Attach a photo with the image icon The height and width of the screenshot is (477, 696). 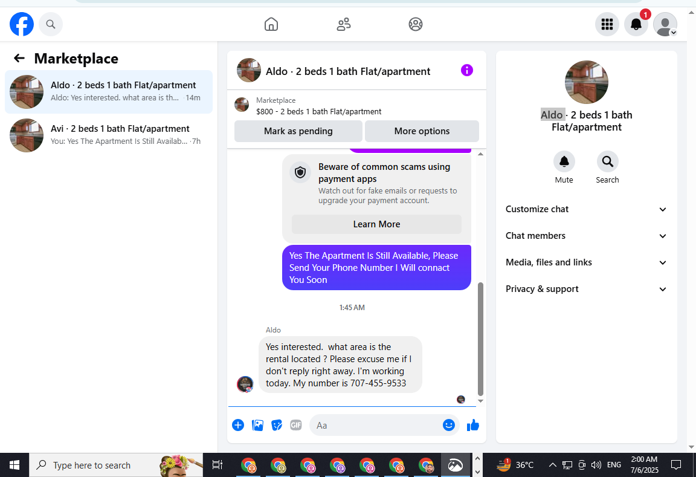tap(257, 425)
